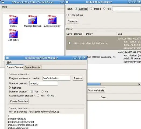Set Authentication program to No
This screenshot has width=141, height=129.
pyautogui.click(x=48, y=96)
